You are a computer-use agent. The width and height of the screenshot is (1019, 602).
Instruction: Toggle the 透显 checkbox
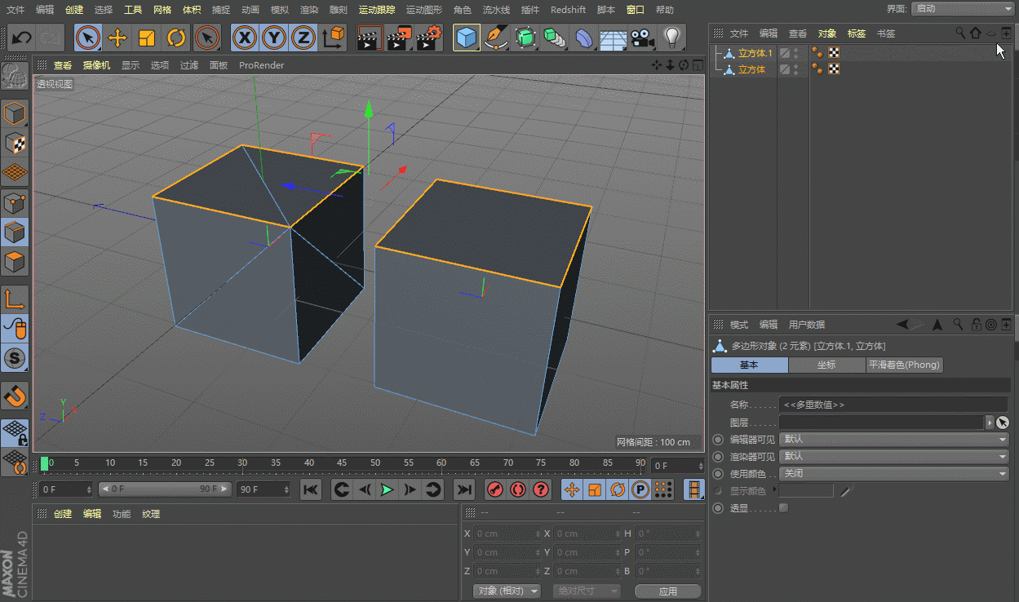click(x=784, y=507)
